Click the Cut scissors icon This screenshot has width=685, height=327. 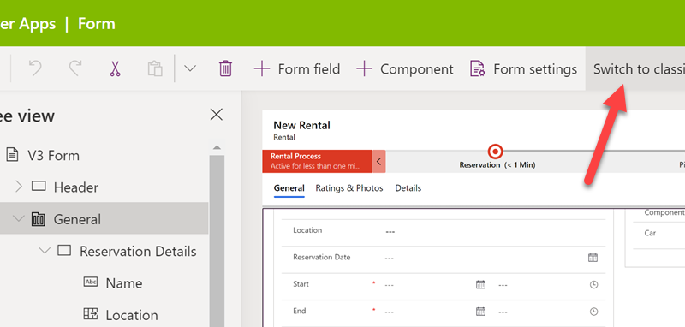click(115, 68)
